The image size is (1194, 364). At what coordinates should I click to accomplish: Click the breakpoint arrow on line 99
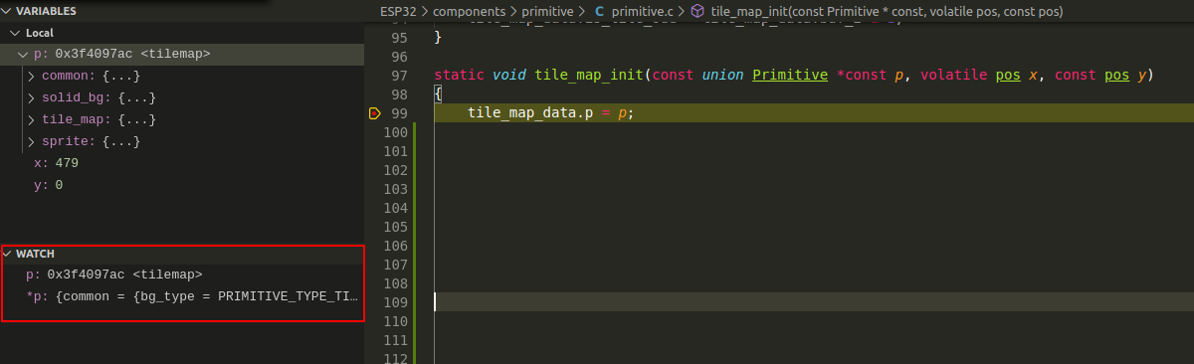(x=374, y=113)
